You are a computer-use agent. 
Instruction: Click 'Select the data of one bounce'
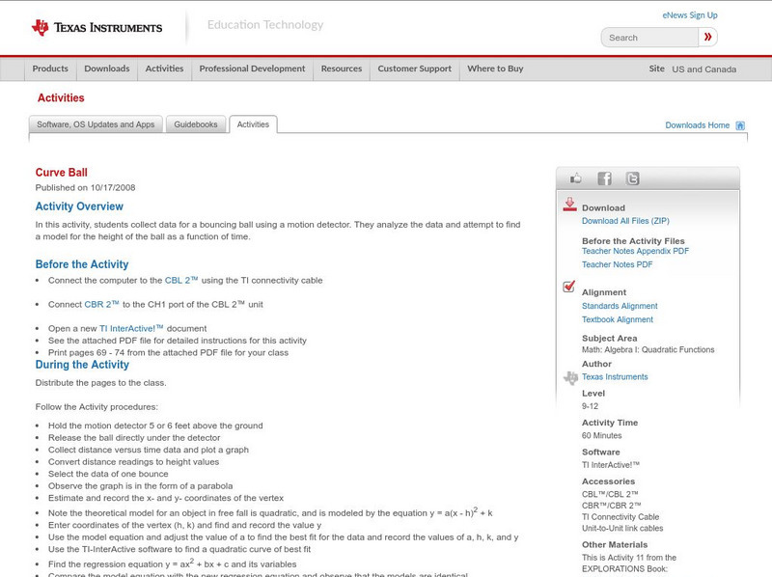click(108, 474)
